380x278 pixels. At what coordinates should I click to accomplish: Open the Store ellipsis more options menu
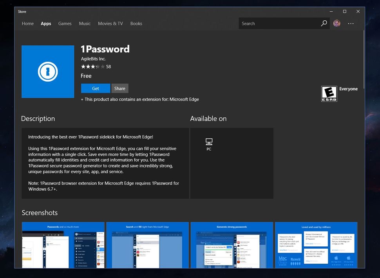pyautogui.click(x=351, y=23)
